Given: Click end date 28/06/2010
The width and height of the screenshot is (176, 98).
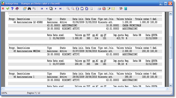Looking at the screenshot, I should (x=91, y=77).
